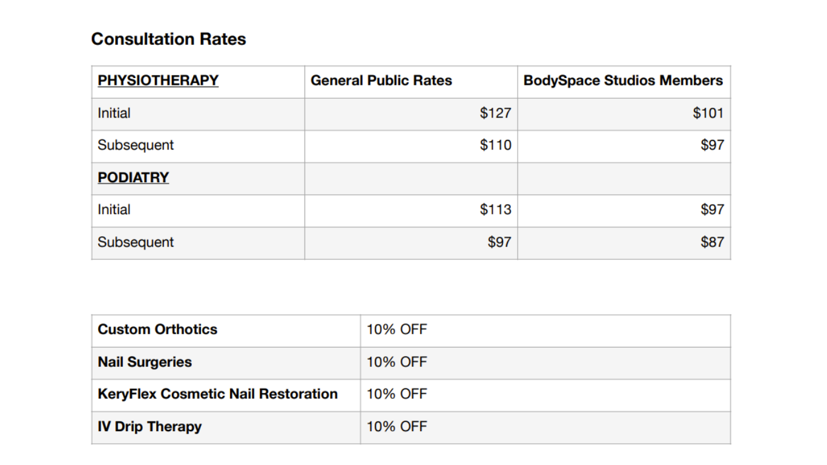Select the physiotherapy Initial $127 price
The height and width of the screenshot is (465, 827).
click(495, 113)
